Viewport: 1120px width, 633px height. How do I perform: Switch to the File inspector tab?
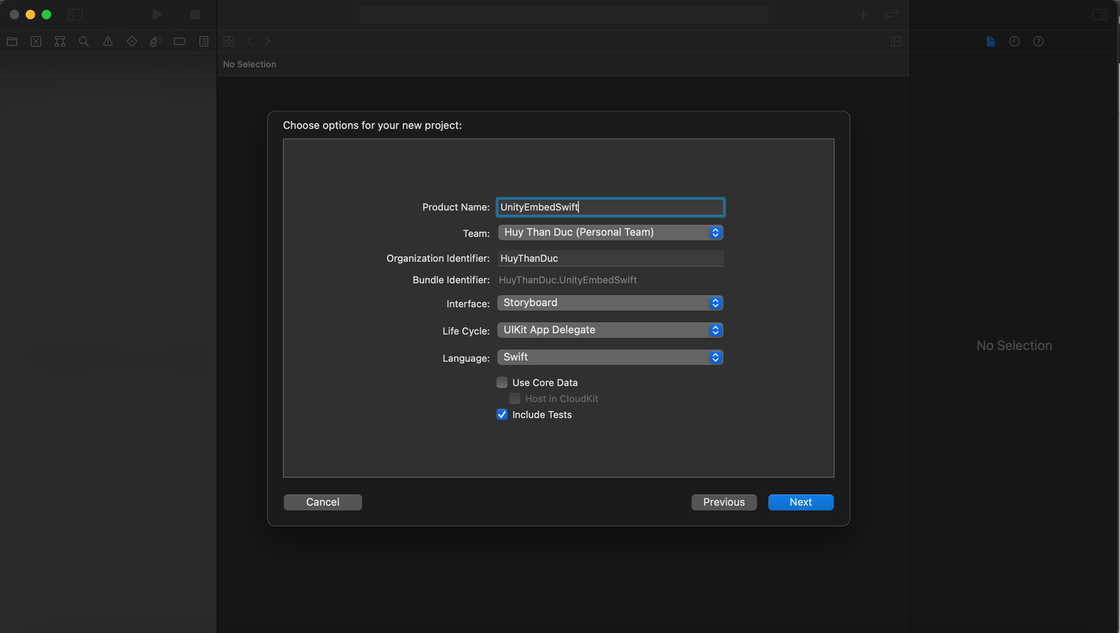tap(990, 41)
